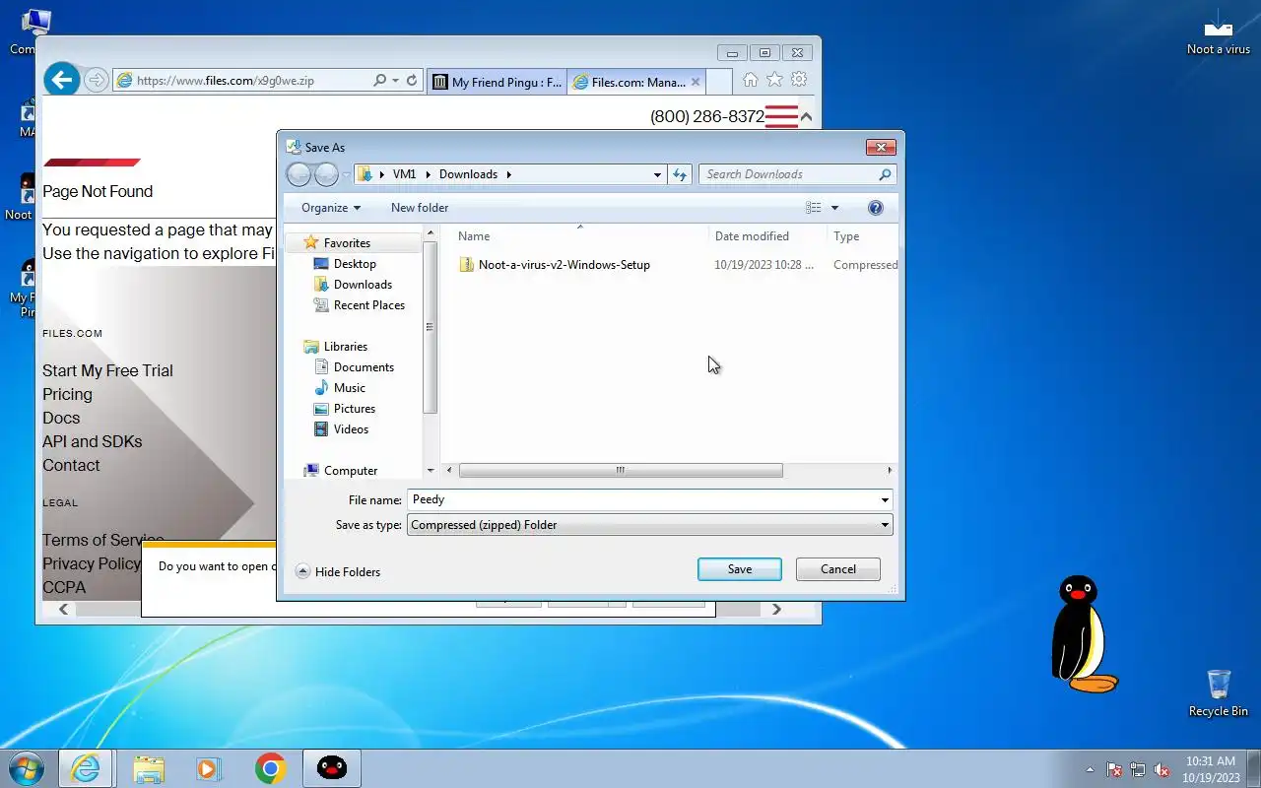The height and width of the screenshot is (788, 1261).
Task: Open the Pictures library
Action: 355,409
